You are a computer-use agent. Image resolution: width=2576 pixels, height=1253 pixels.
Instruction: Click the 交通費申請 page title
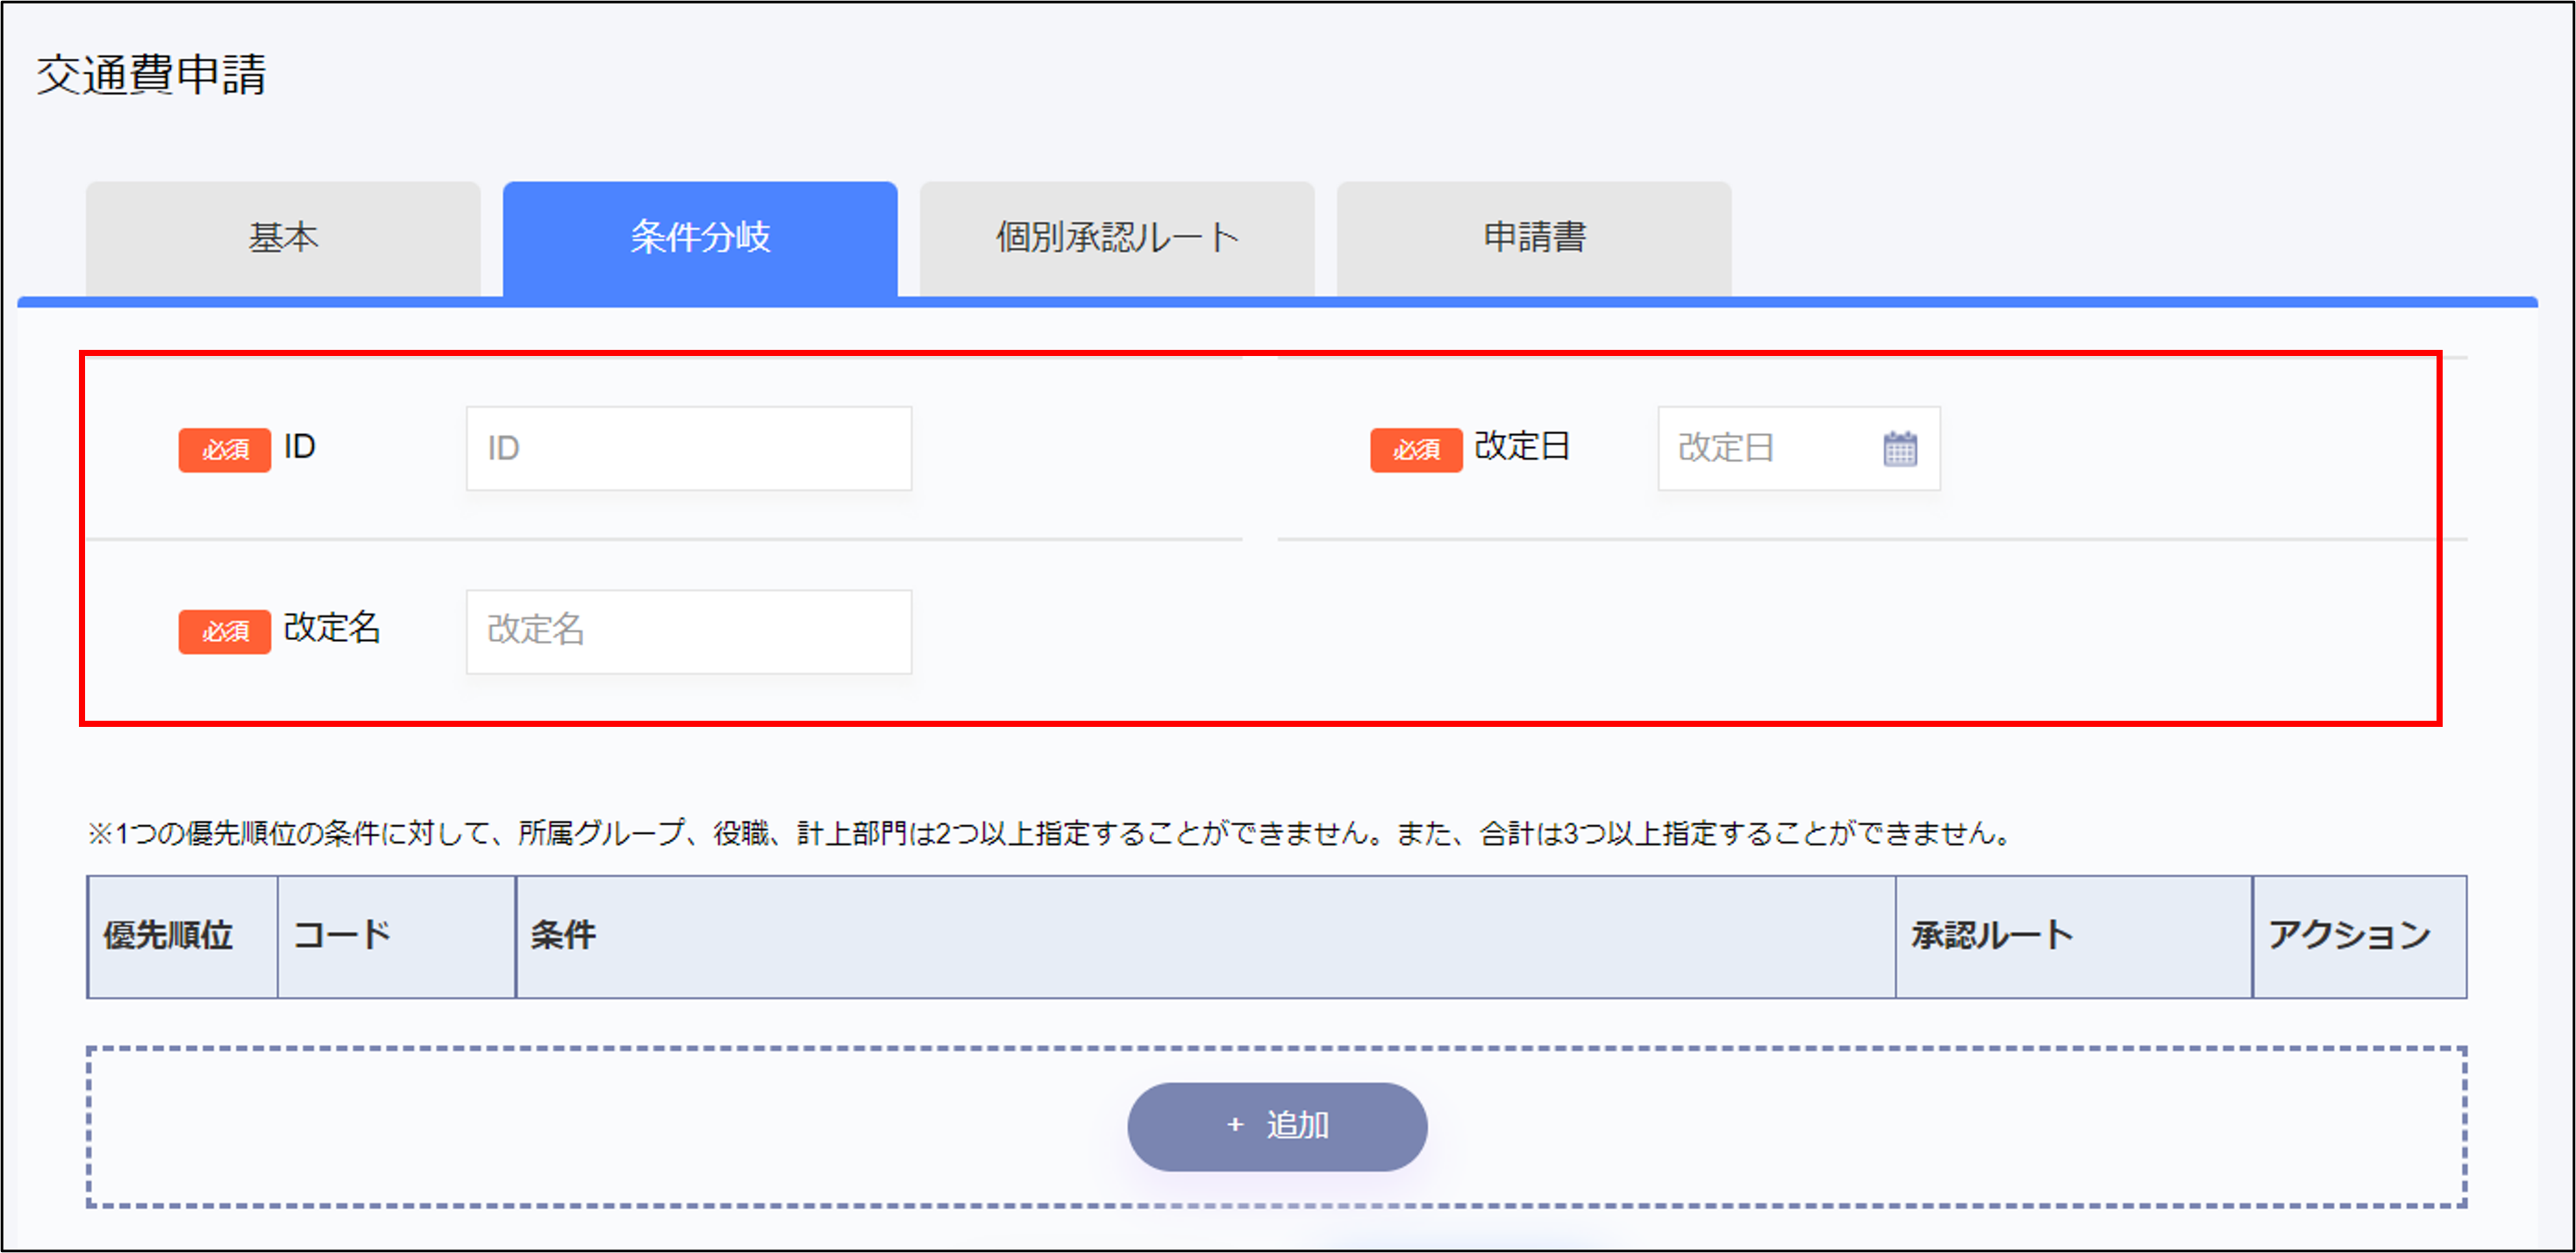(x=152, y=75)
